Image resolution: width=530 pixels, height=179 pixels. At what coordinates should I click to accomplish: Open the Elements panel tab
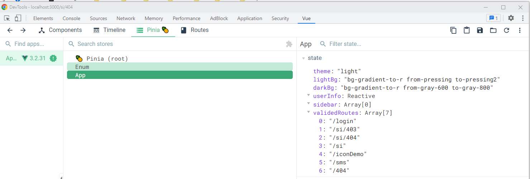[43, 18]
